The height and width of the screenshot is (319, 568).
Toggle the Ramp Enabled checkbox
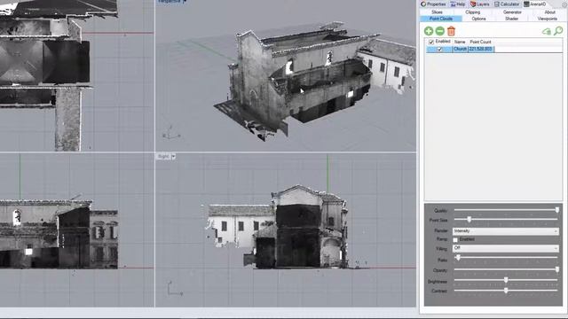455,240
